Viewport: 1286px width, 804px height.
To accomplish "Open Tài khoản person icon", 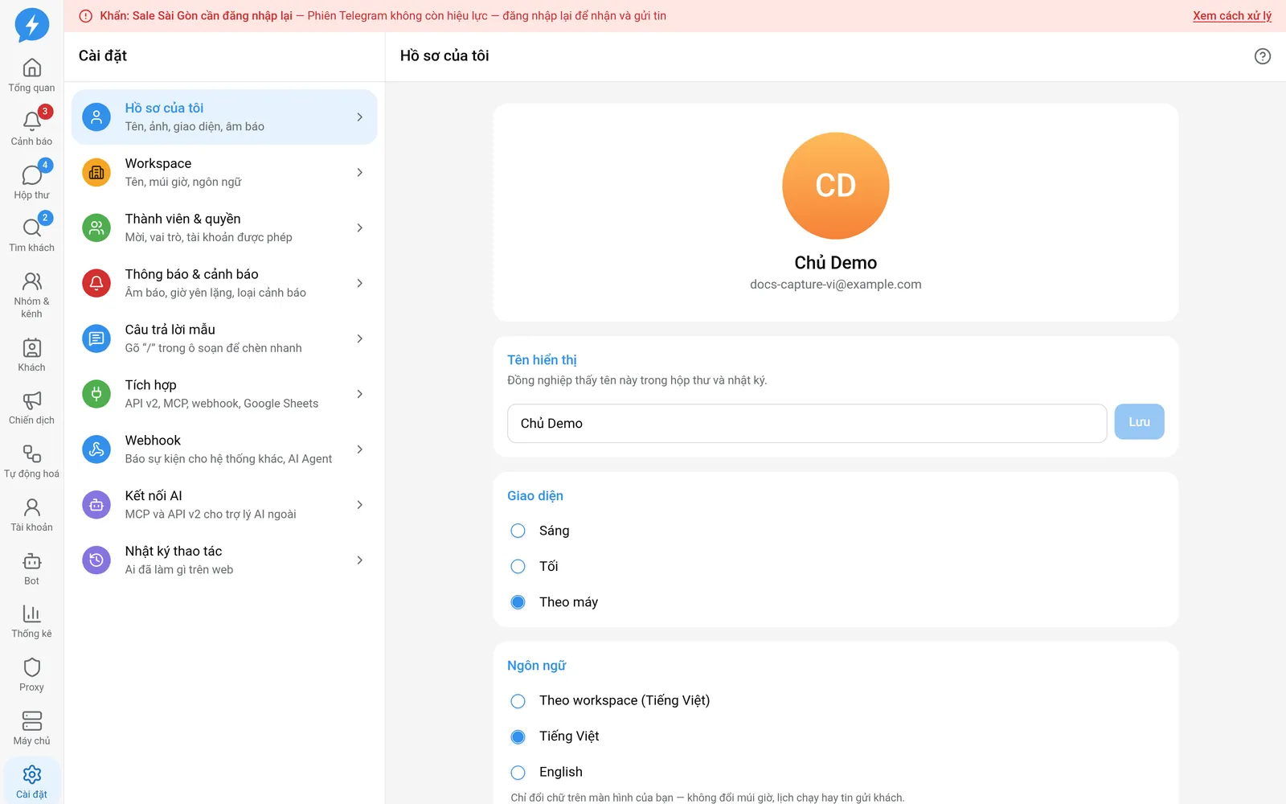I will tap(31, 507).
